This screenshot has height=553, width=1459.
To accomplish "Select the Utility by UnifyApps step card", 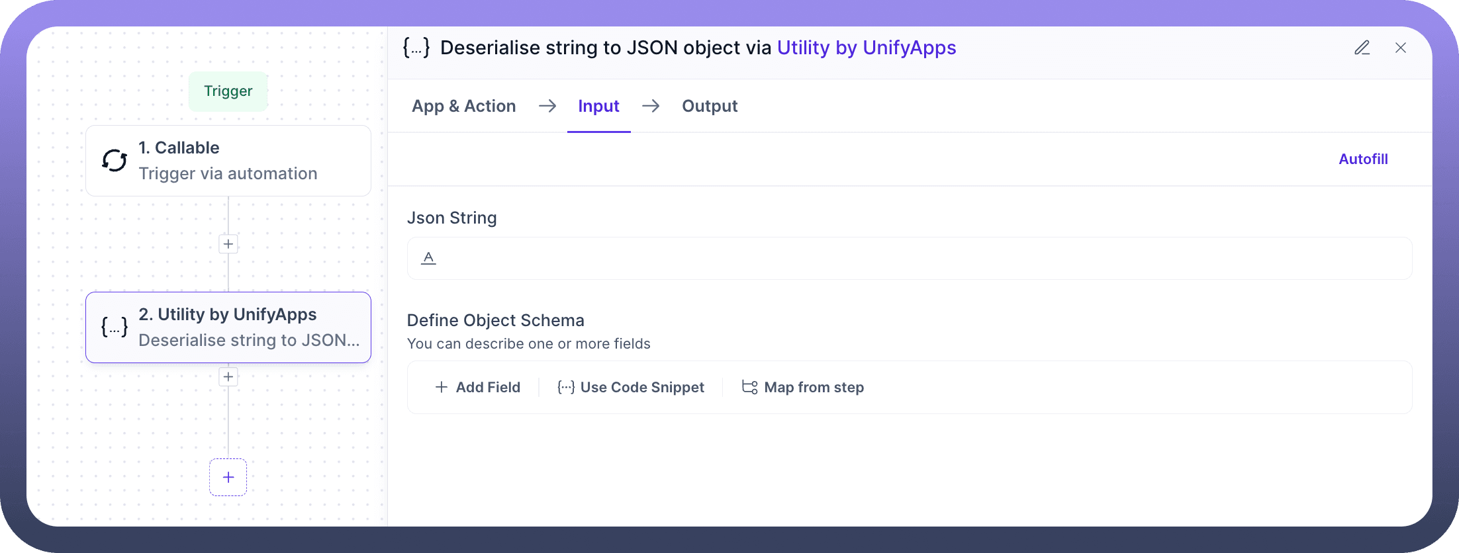I will click(228, 327).
